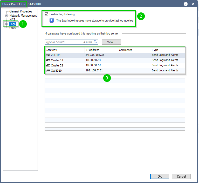Close the Check Point Host dialog
Screen dimensions: 199x183
coord(193,4)
